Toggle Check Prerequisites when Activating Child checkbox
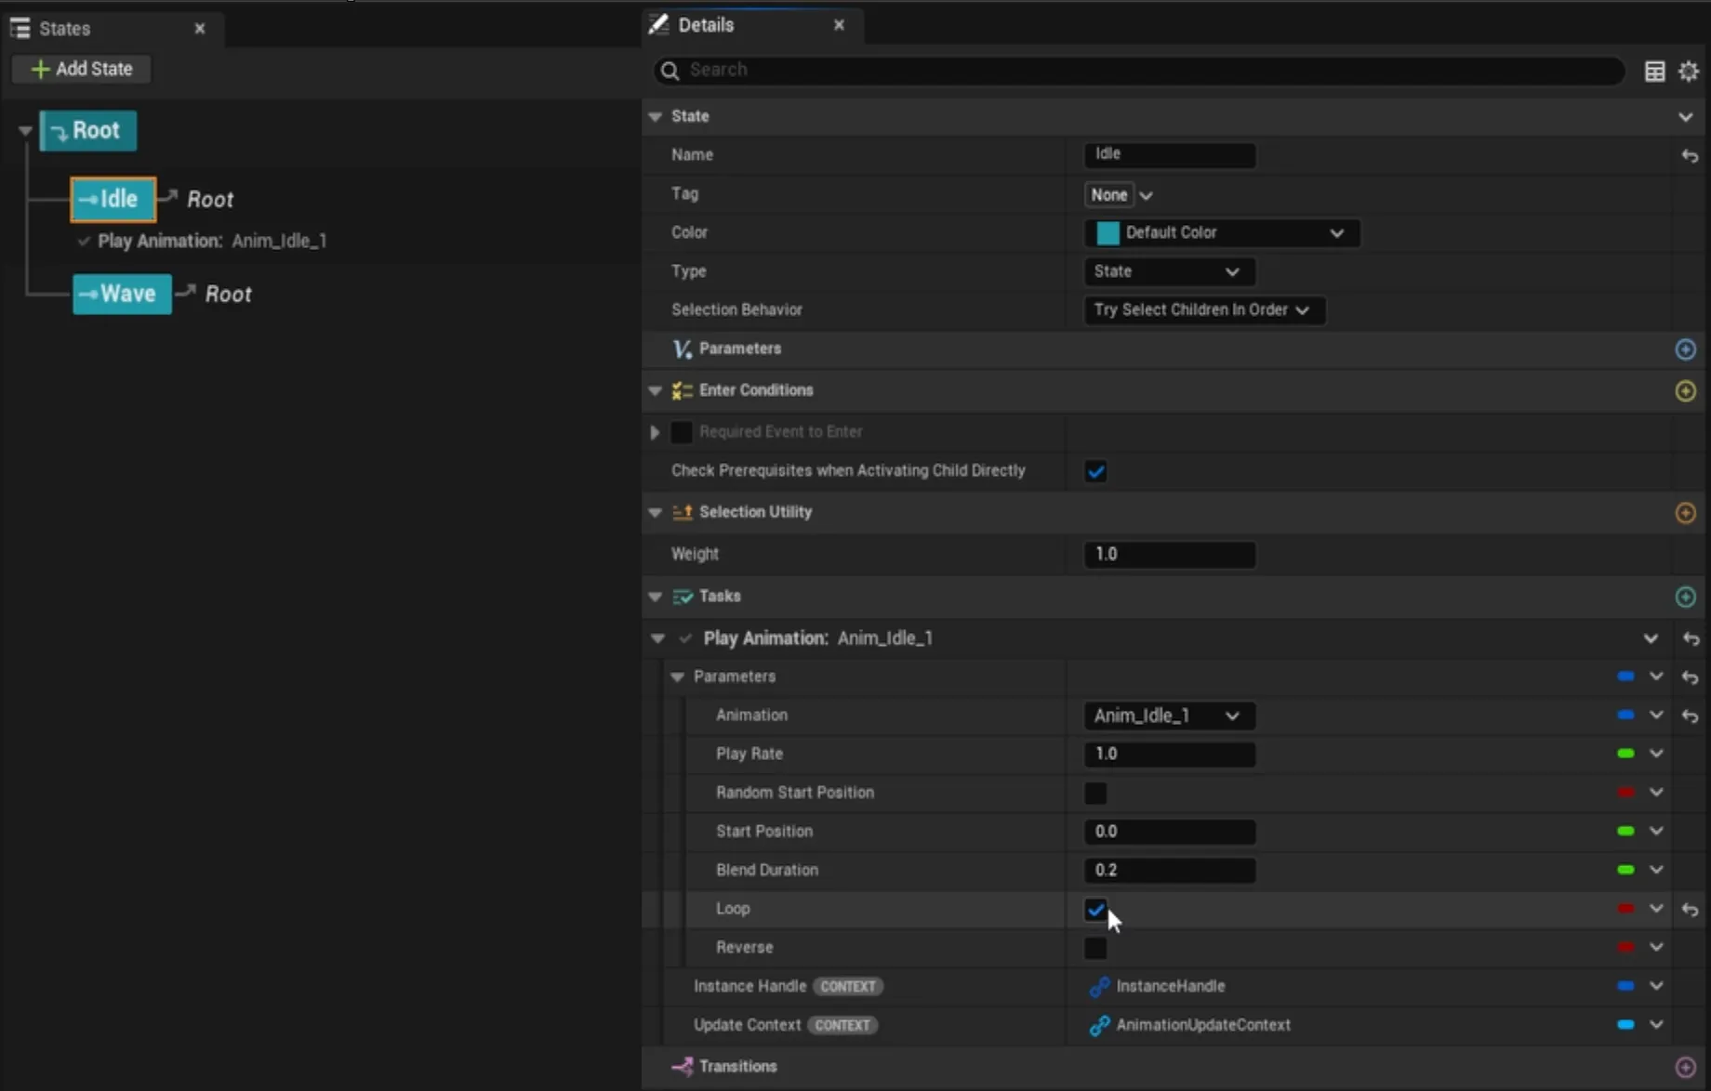1711x1091 pixels. coord(1095,471)
